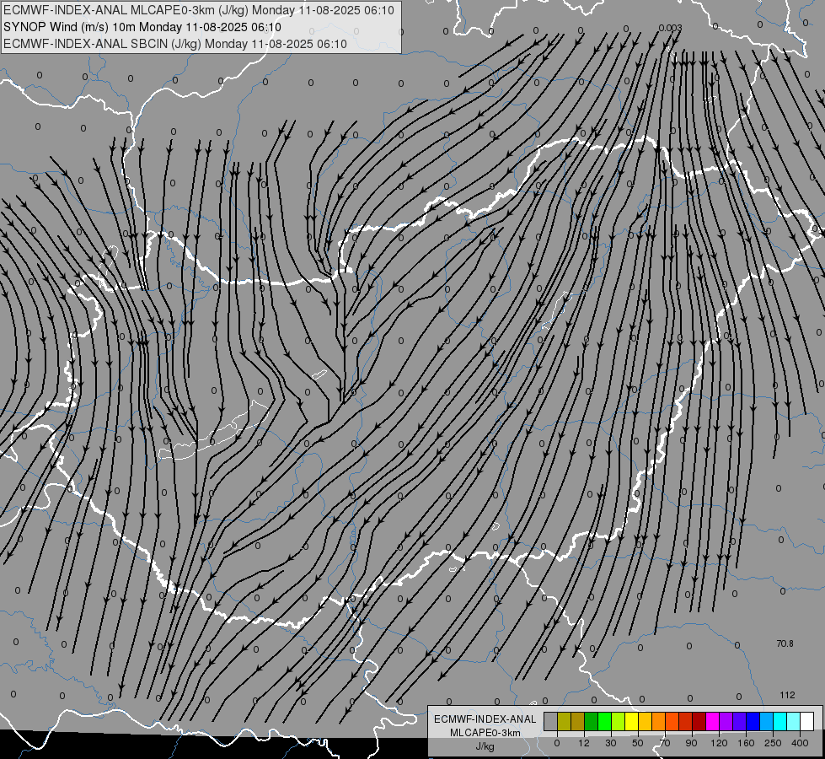The height and width of the screenshot is (759, 825).
Task: Click the legend scale label '30'
Action: (611, 743)
